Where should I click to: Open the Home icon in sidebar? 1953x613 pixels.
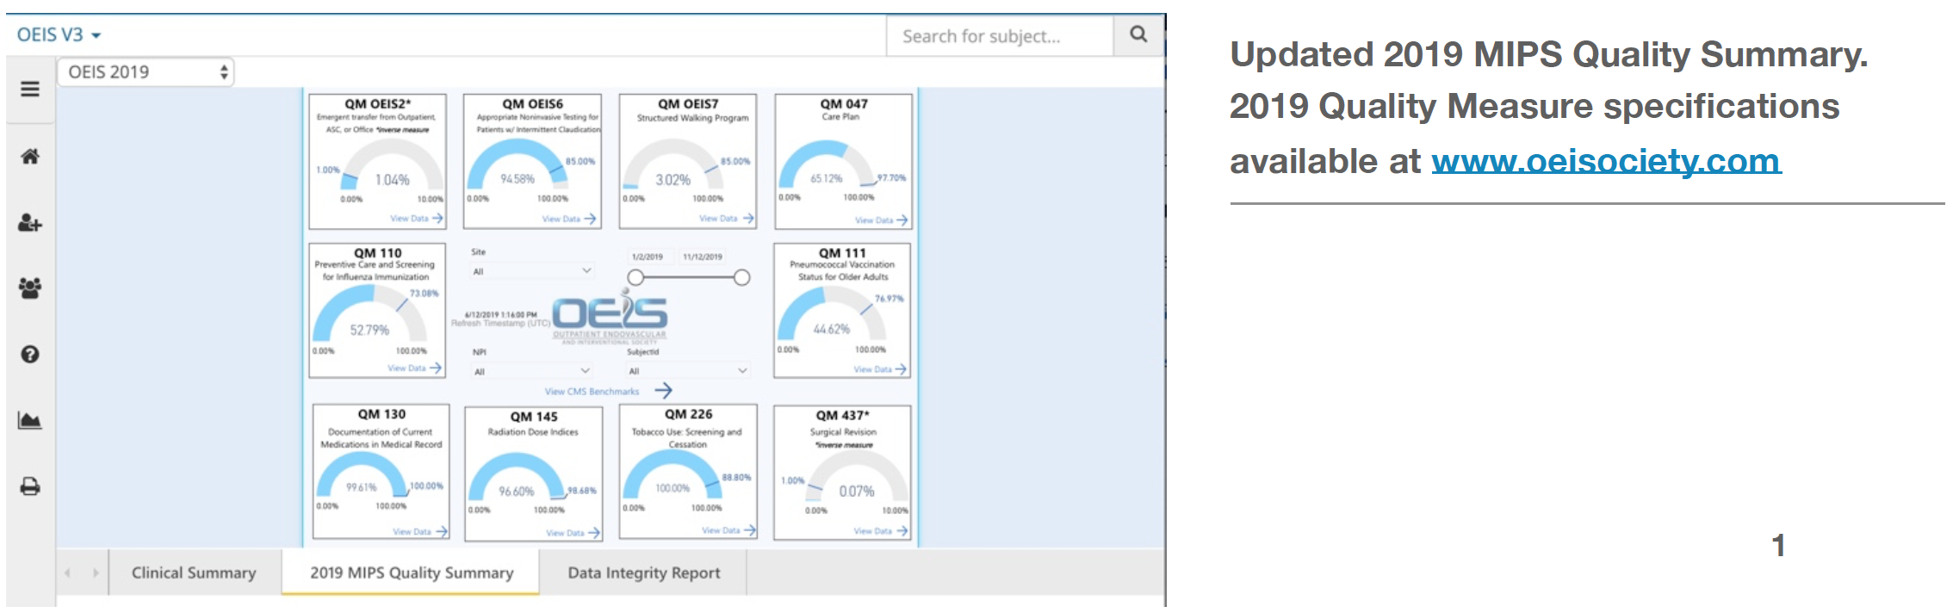(30, 156)
